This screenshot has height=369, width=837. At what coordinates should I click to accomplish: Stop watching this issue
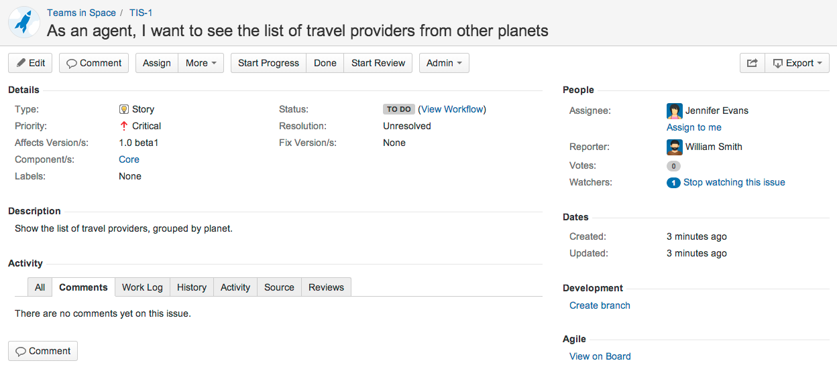click(x=734, y=182)
